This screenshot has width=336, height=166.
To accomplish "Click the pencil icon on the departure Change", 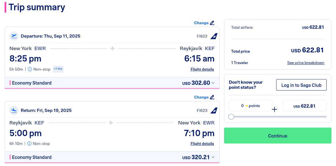I will point(212,23).
